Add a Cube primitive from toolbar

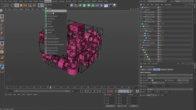(x=72, y=5)
